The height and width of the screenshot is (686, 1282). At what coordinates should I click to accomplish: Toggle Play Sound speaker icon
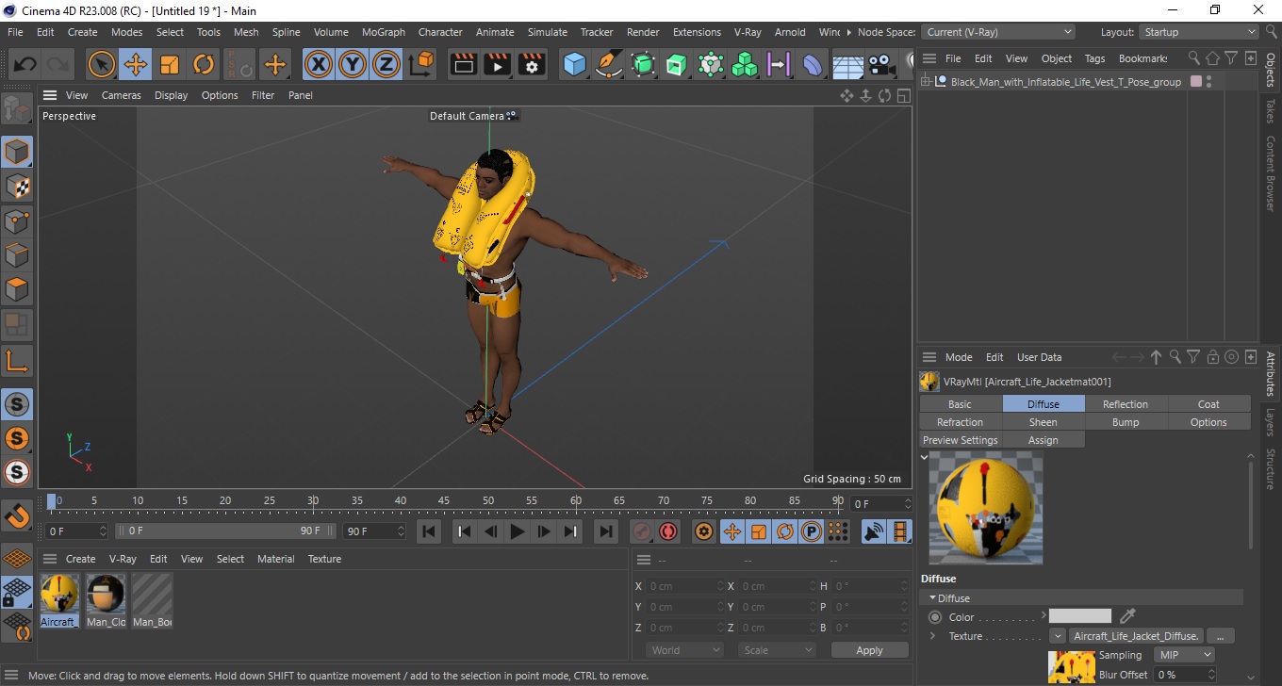click(x=874, y=531)
